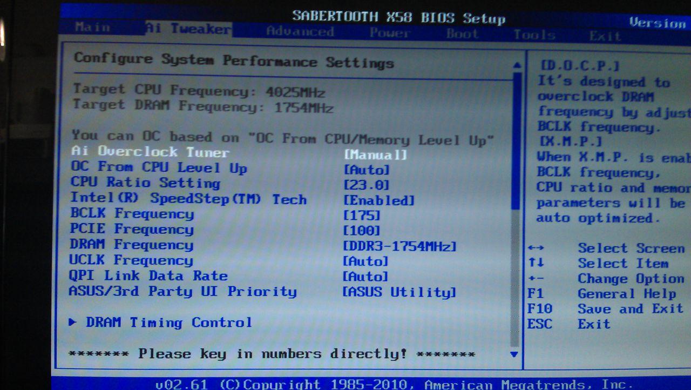Select the ASUS/3rd Party UI Priority label
Viewport: 691px width, 390px height.
pos(182,291)
